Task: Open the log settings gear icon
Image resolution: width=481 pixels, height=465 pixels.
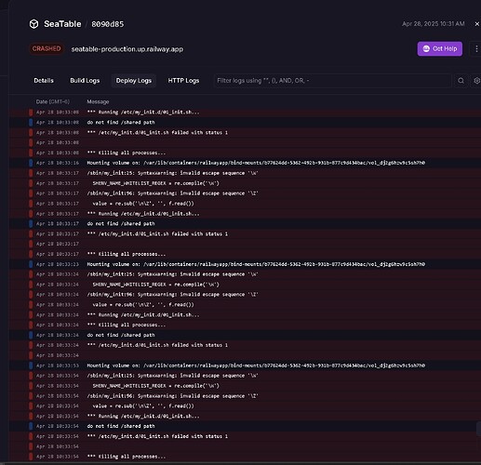Action: pos(476,81)
